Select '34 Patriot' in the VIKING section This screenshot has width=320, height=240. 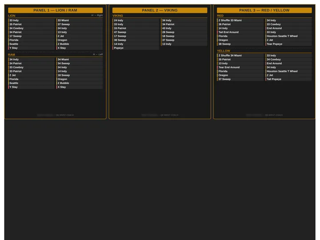click(184, 24)
